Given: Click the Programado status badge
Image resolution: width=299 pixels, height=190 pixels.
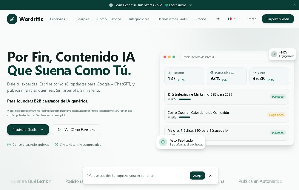Looking at the screenshot, I should 276,115.
